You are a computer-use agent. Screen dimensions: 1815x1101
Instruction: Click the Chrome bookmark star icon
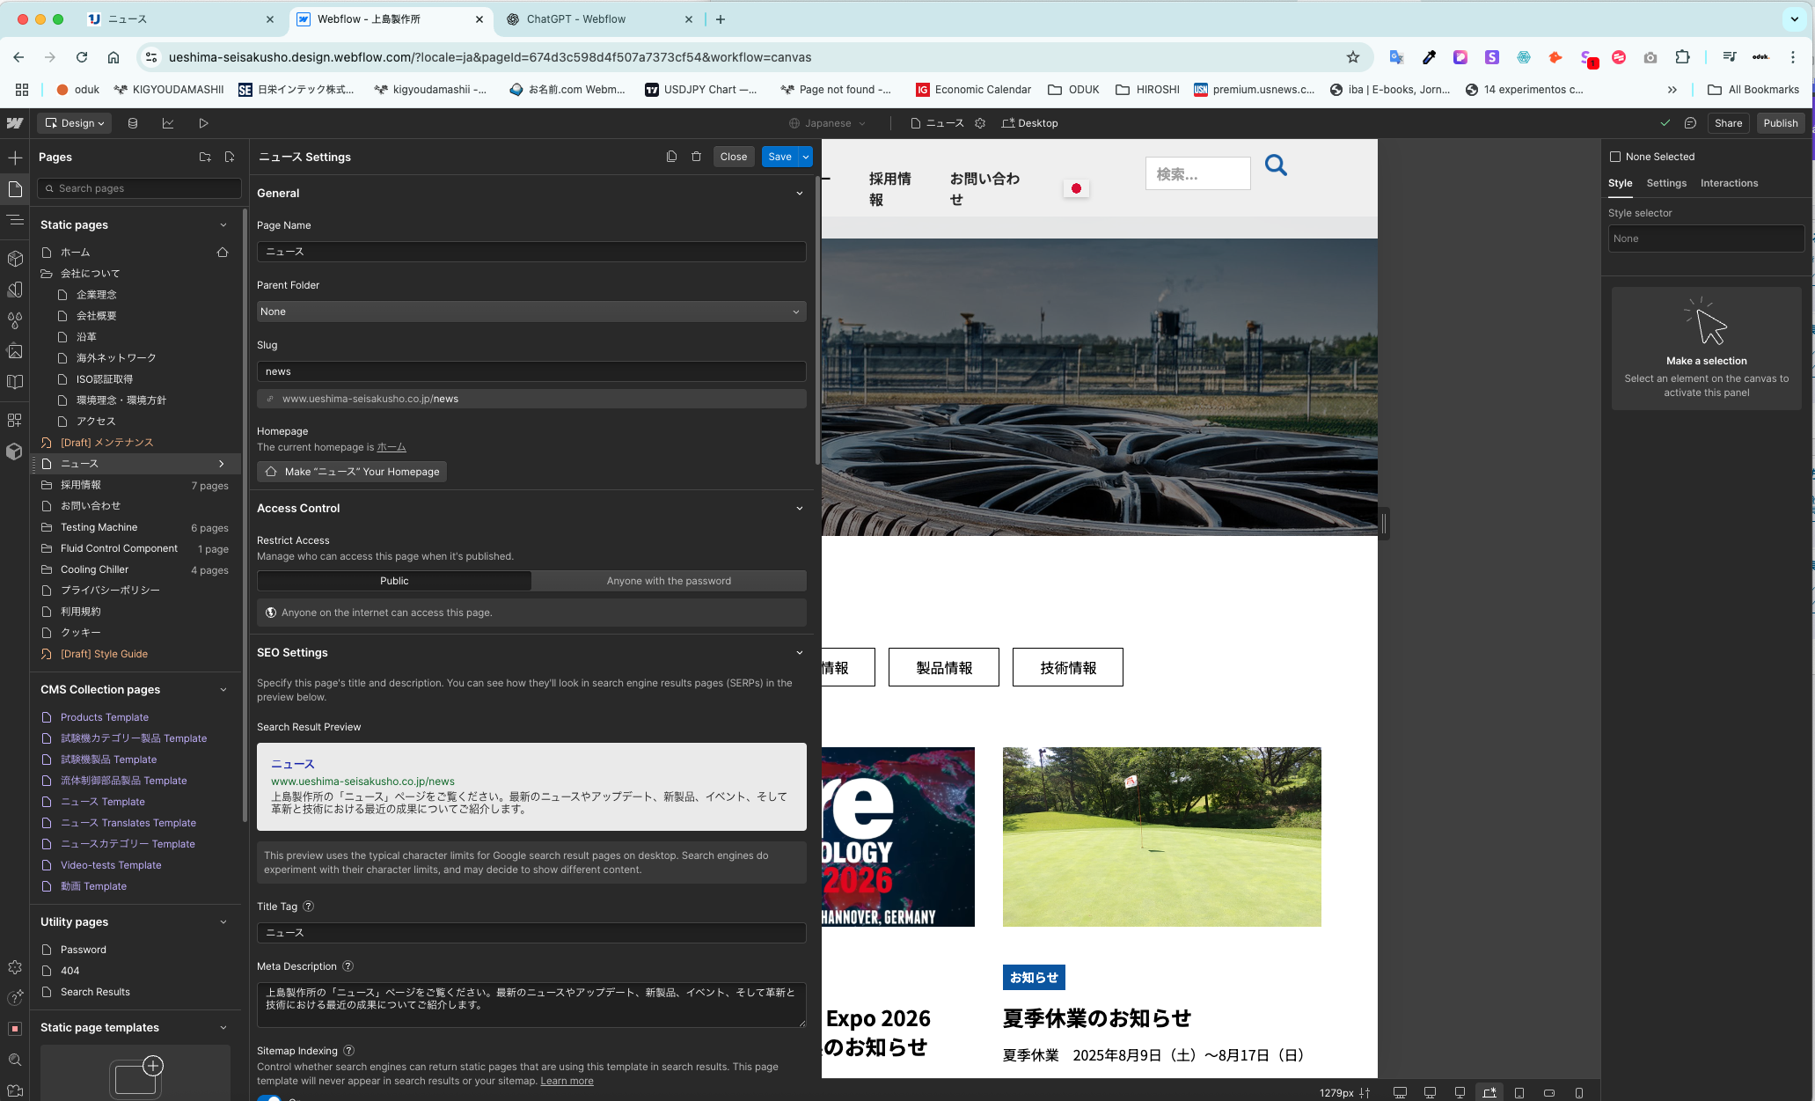pos(1353,57)
